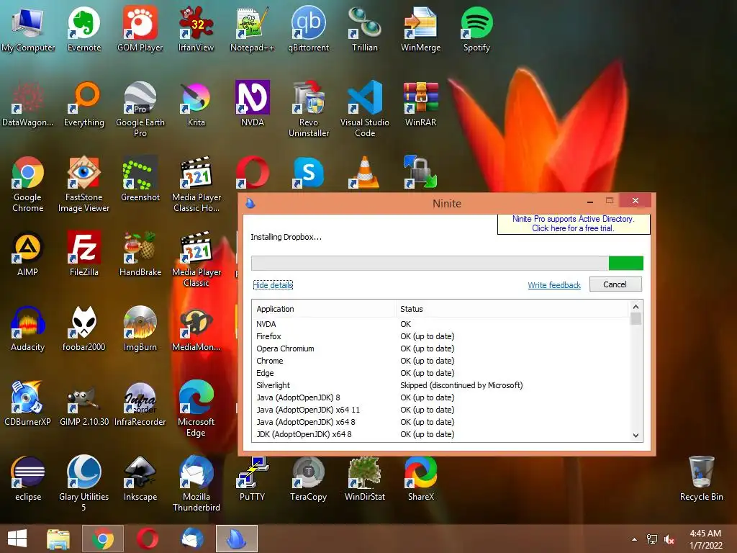Select the TeraCopy desktop icon
Viewport: 737px width, 553px height.
(x=308, y=480)
